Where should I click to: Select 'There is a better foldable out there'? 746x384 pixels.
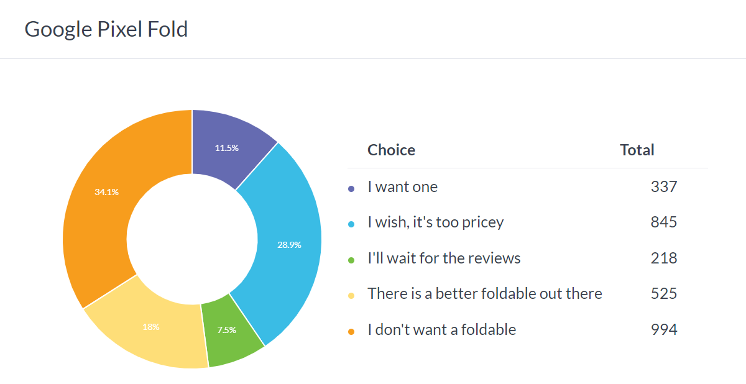(485, 293)
